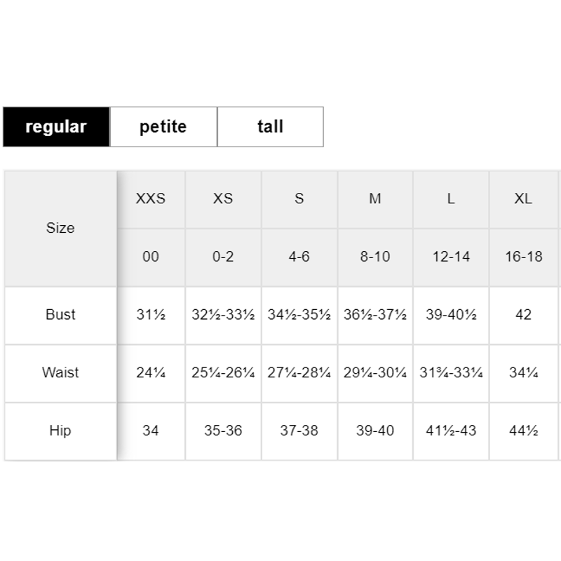The width and height of the screenshot is (561, 561).
Task: Click the XXS column header
Action: pyautogui.click(x=151, y=199)
